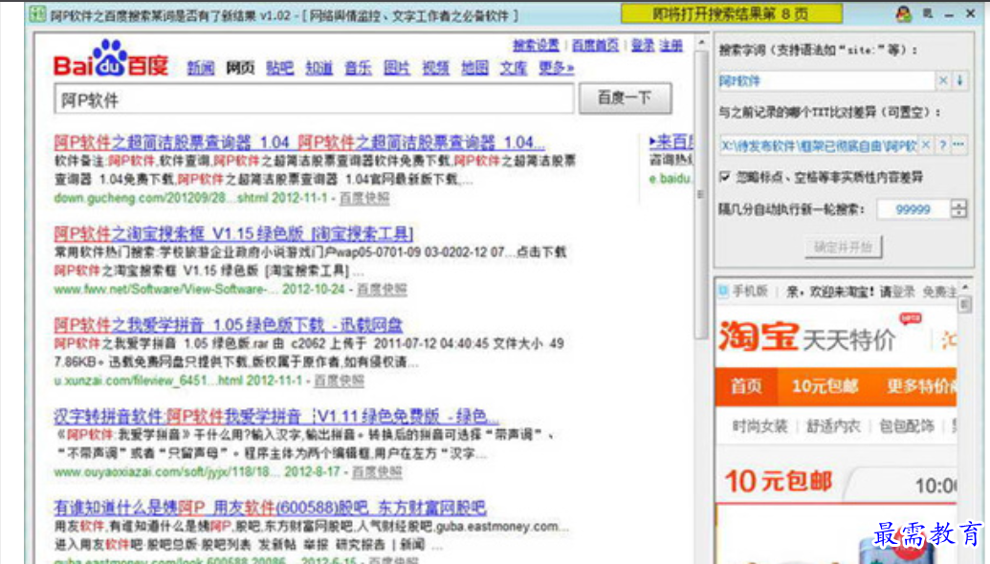990x564 pixels.
Task: Open the 图片 tab
Action: click(x=397, y=68)
